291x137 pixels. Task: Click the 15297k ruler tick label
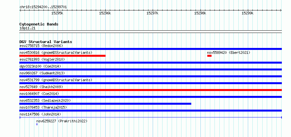[153, 13]
